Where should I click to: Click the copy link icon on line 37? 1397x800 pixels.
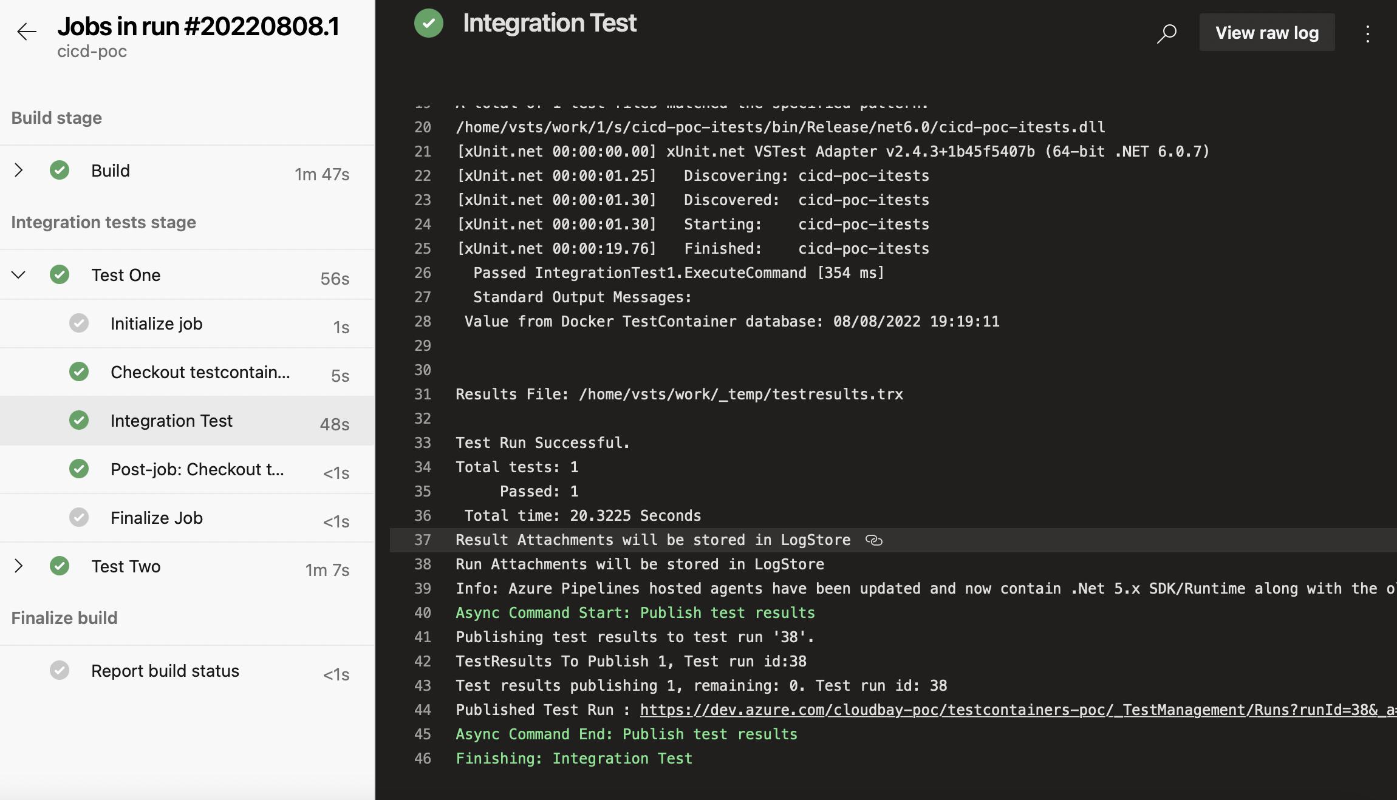tap(875, 540)
